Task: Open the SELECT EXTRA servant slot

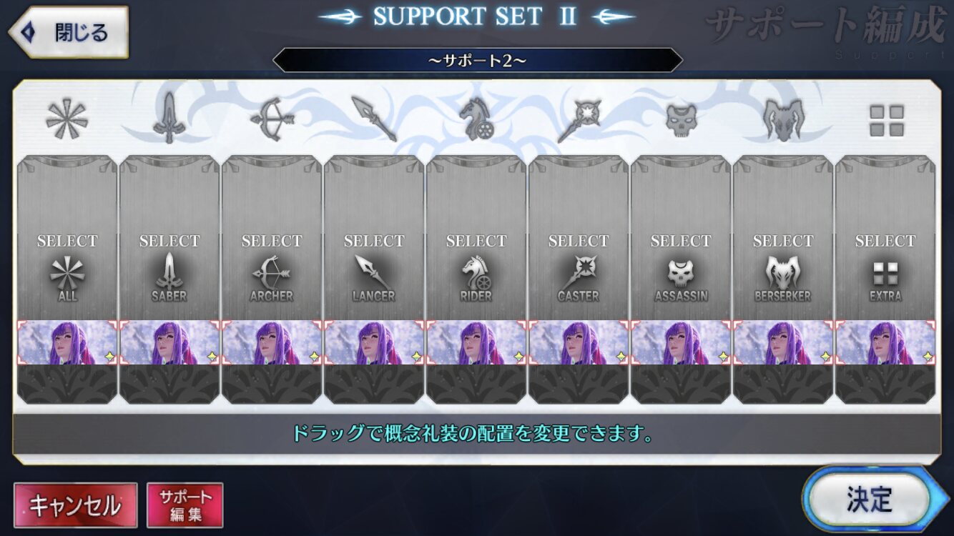Action: [x=885, y=237]
